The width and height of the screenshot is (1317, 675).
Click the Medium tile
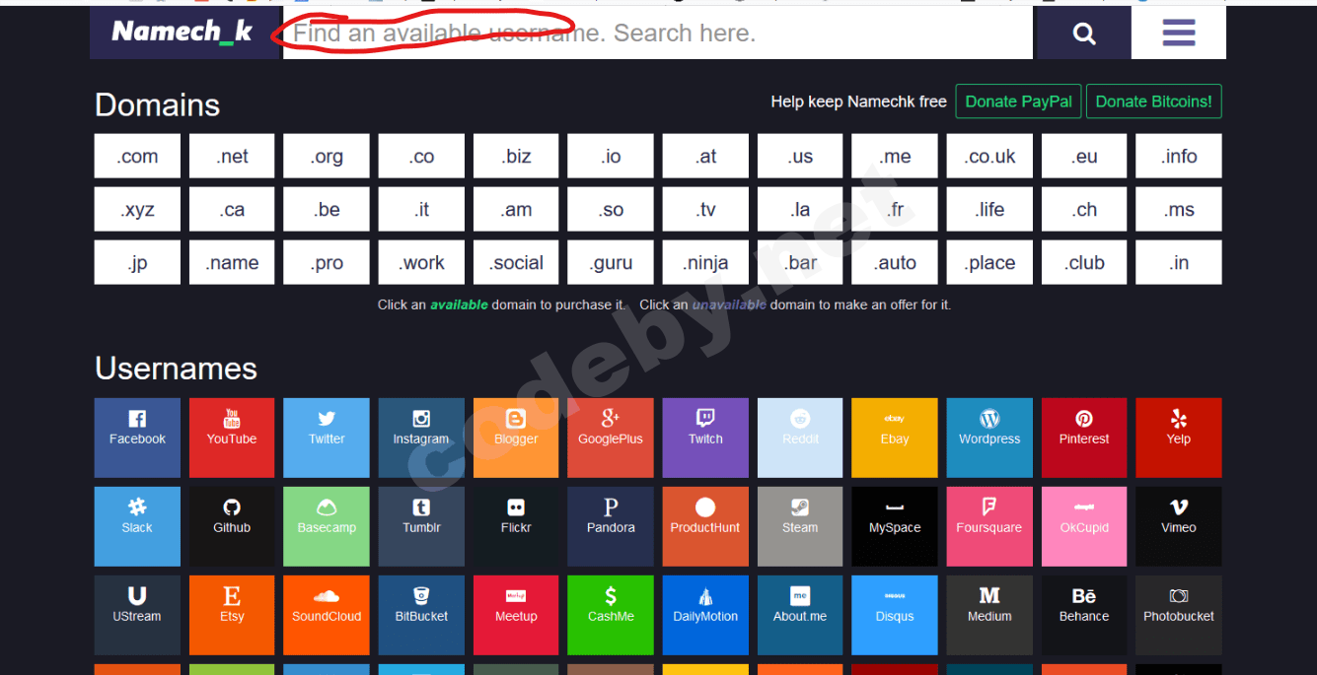(x=989, y=615)
